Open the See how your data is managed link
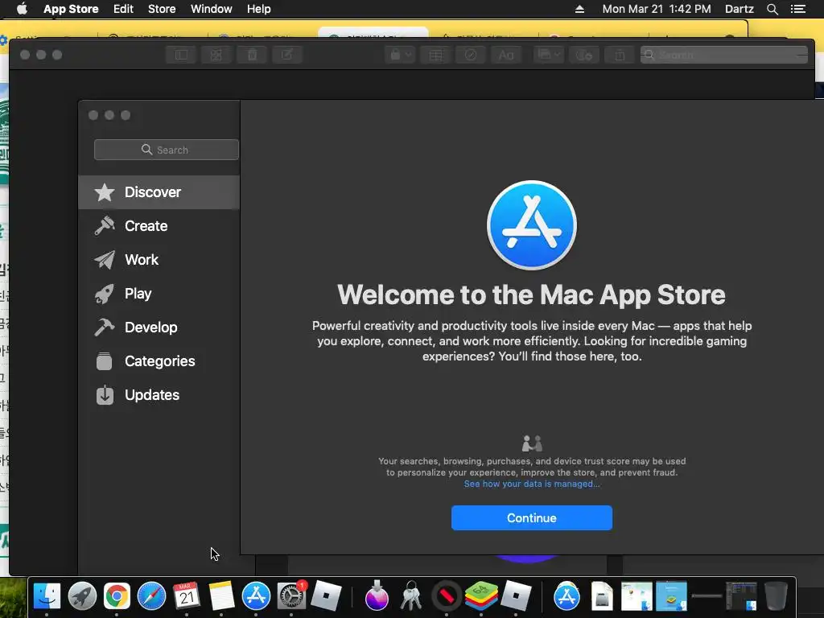The image size is (824, 618). 531,484
